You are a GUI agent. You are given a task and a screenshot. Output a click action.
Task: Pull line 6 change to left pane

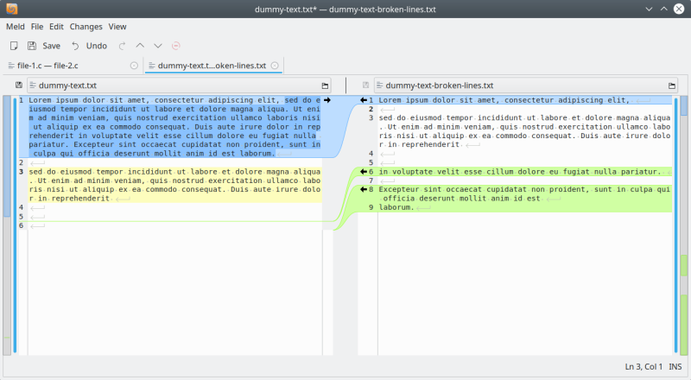(x=364, y=172)
